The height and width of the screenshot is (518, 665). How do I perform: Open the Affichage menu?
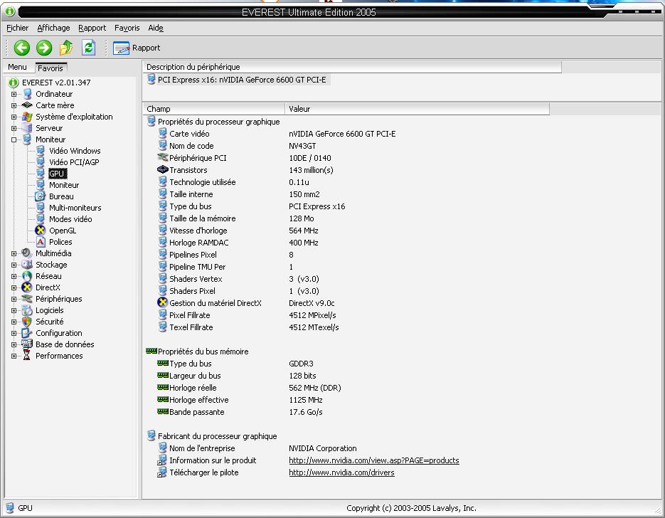53,28
